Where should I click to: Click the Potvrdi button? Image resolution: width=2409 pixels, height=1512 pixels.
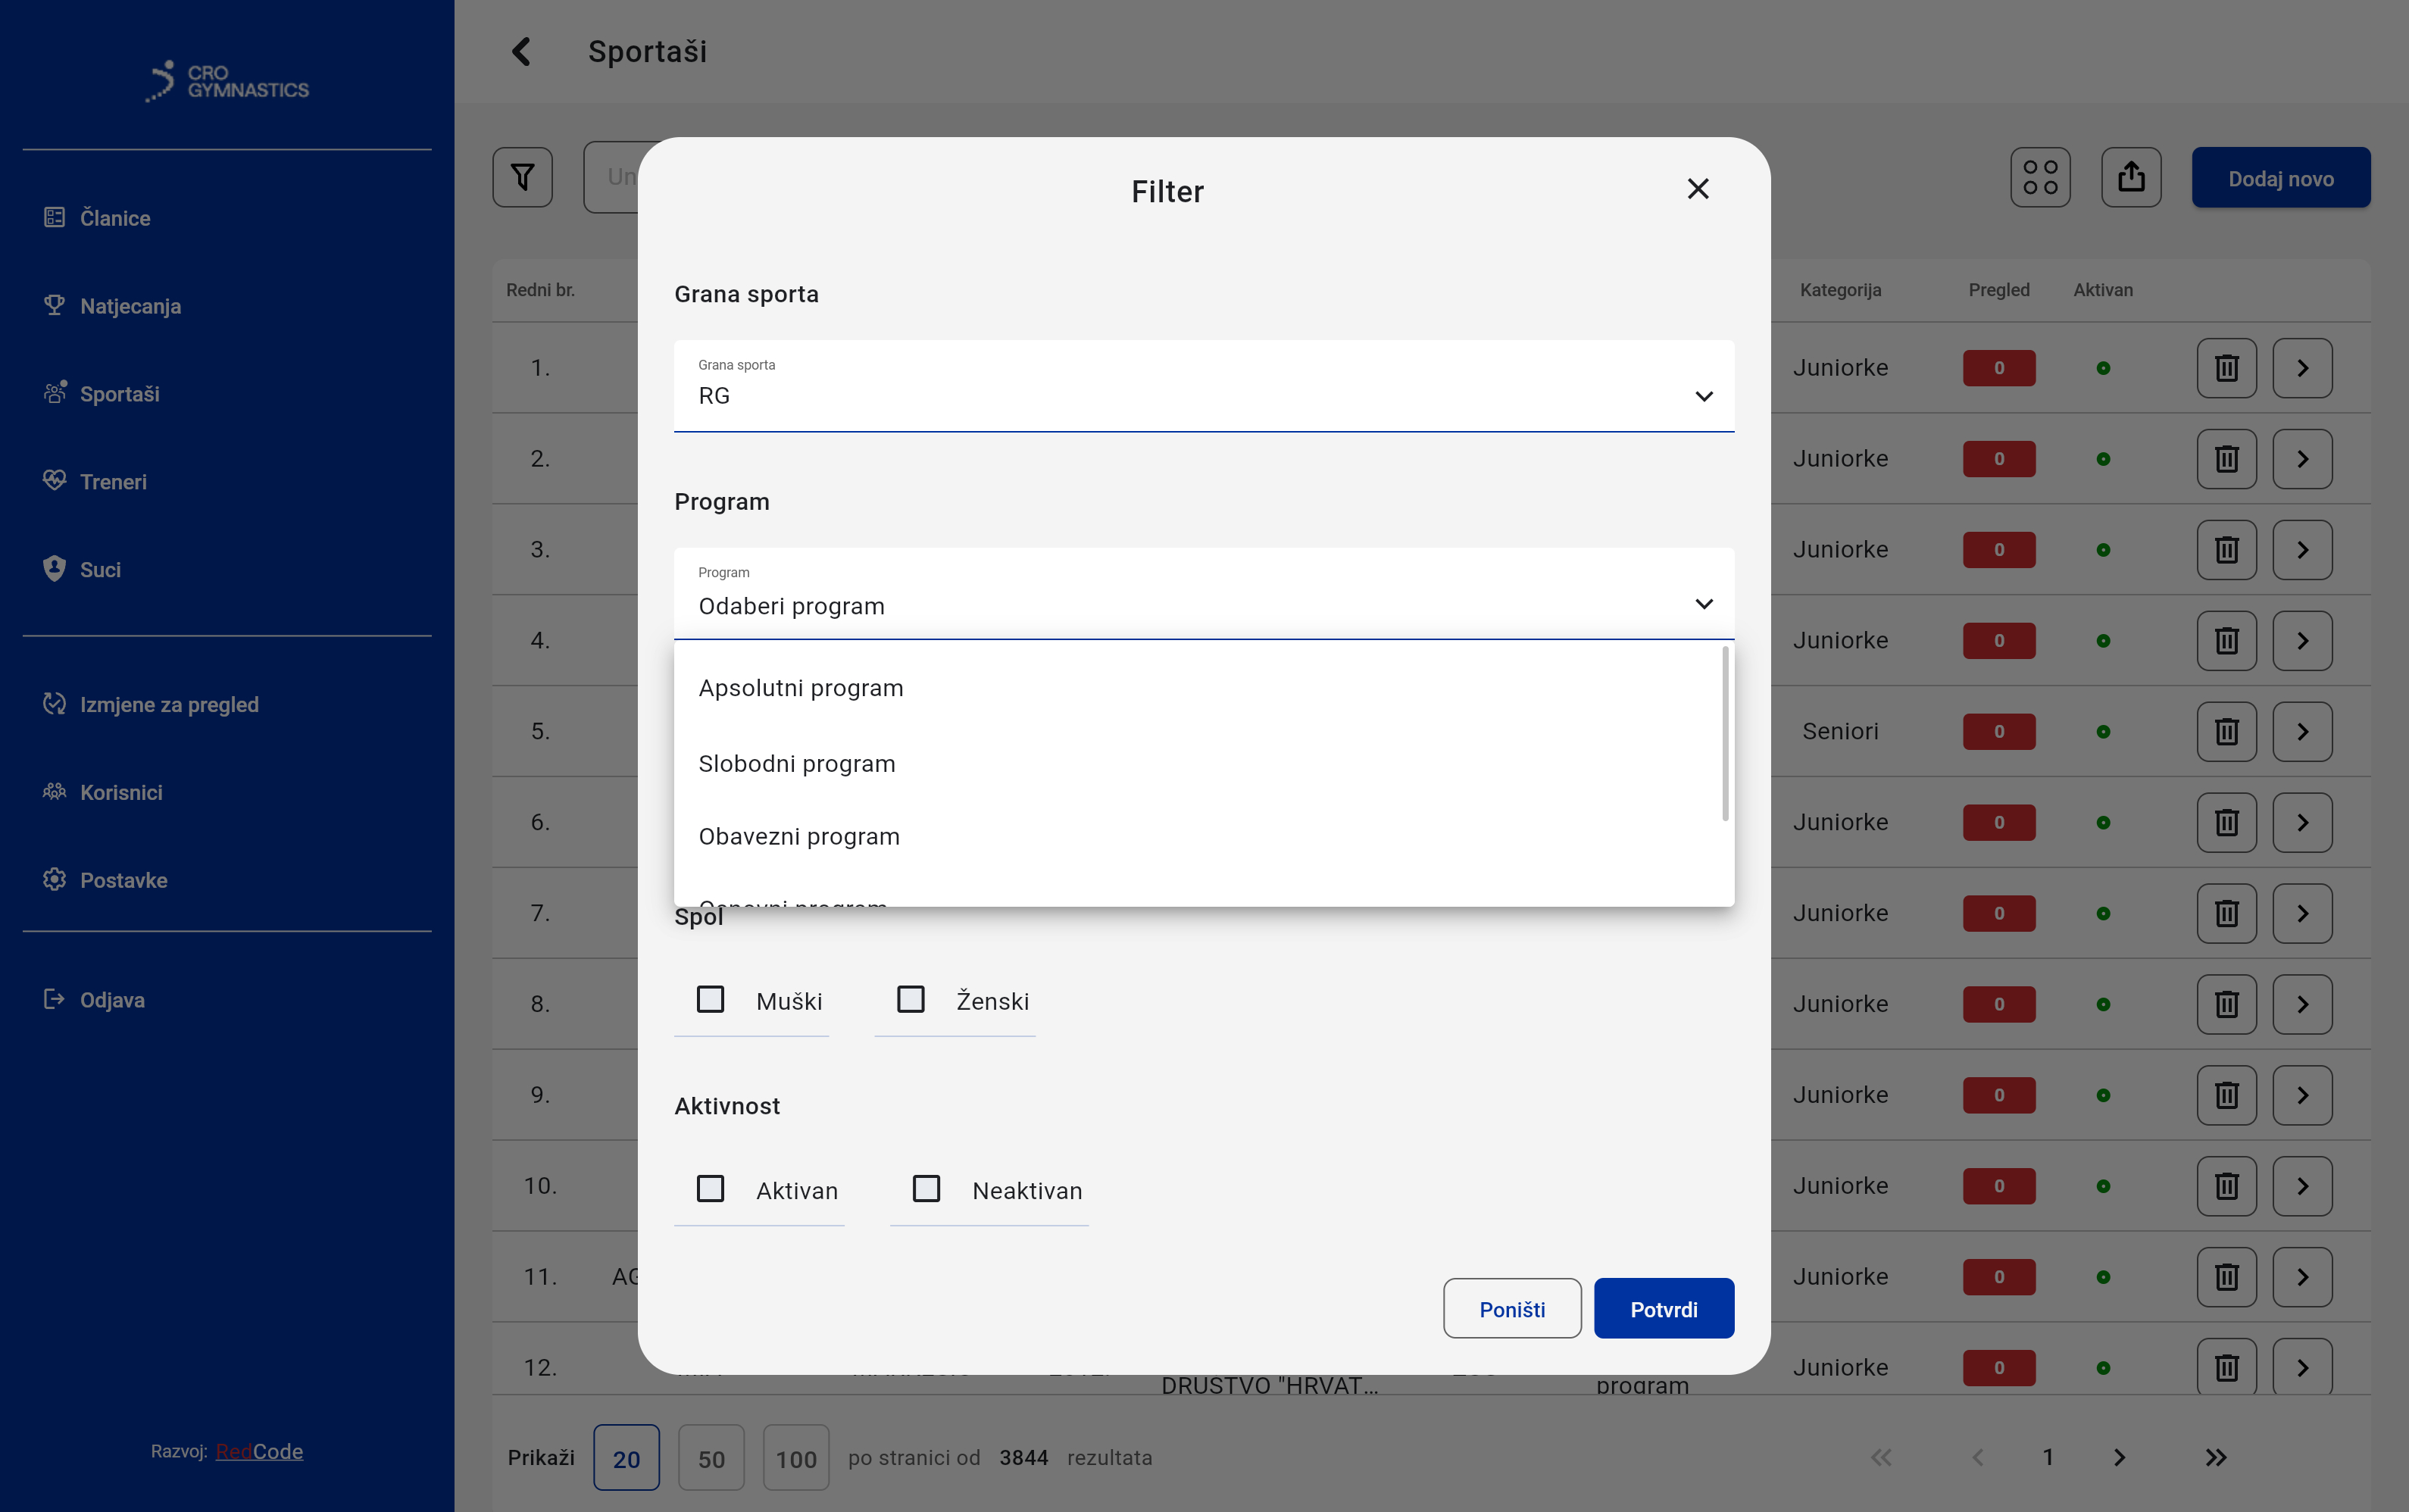pos(1663,1309)
